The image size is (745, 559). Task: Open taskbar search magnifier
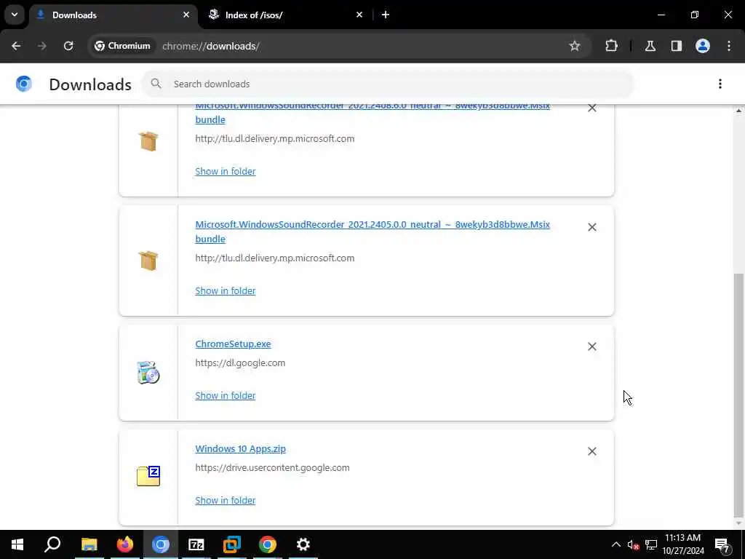pyautogui.click(x=52, y=544)
